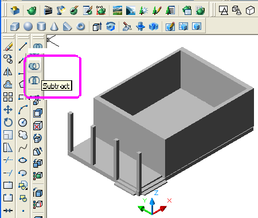Open Mapping with the UV teapot icon
This screenshot has height=218, width=258.
101,10
